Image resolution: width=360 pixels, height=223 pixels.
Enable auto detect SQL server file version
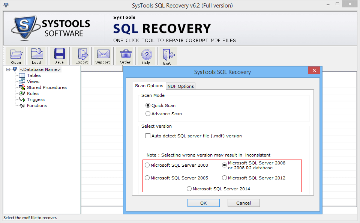148,136
